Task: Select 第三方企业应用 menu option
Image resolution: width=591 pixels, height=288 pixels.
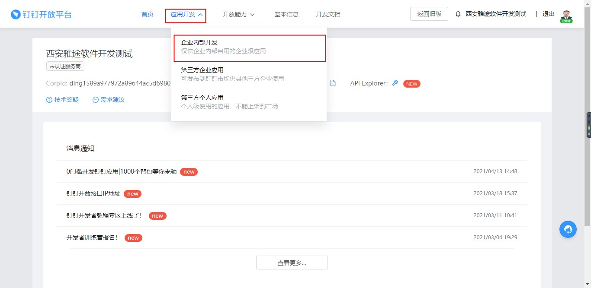Action: (202, 70)
